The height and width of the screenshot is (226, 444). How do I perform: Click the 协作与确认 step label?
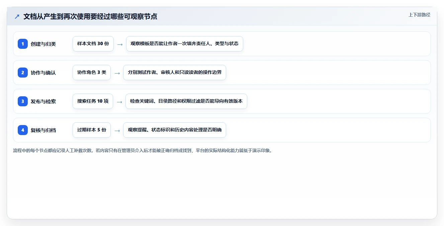click(43, 73)
